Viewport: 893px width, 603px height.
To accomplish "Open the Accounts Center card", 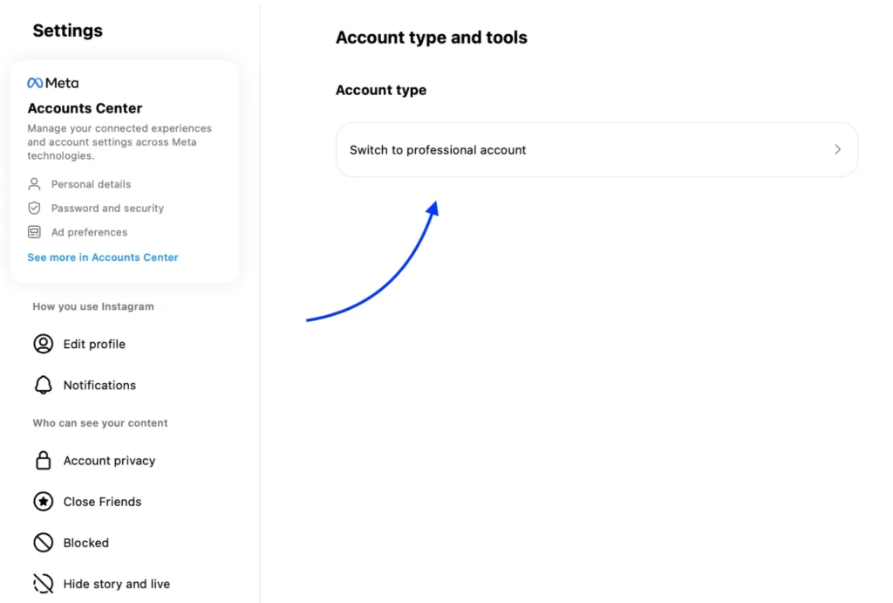I will pos(85,108).
